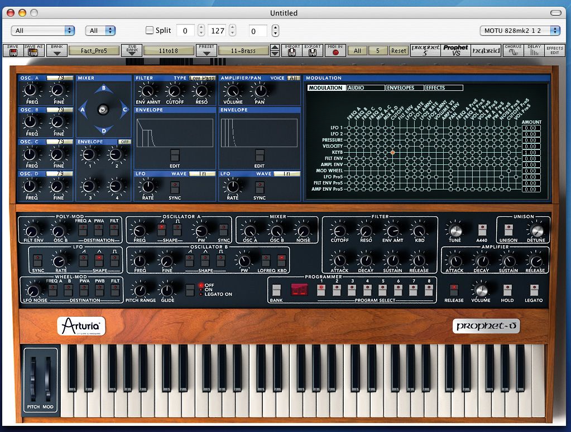Click the Arturia logo badge
The height and width of the screenshot is (432, 571).
[x=81, y=326]
